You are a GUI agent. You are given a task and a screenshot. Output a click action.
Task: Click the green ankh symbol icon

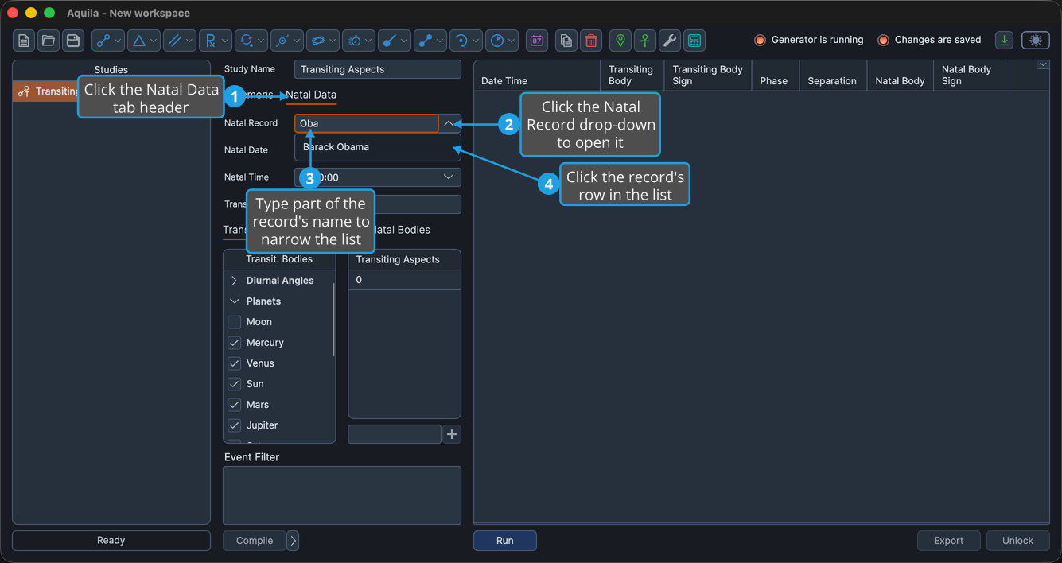pyautogui.click(x=645, y=41)
